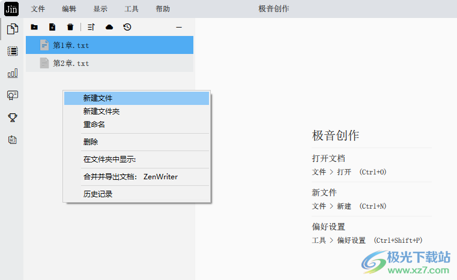Click the 文件 > 新建 (Ctrl+N) hint
Viewport: 457px width, 280px height.
click(x=349, y=206)
